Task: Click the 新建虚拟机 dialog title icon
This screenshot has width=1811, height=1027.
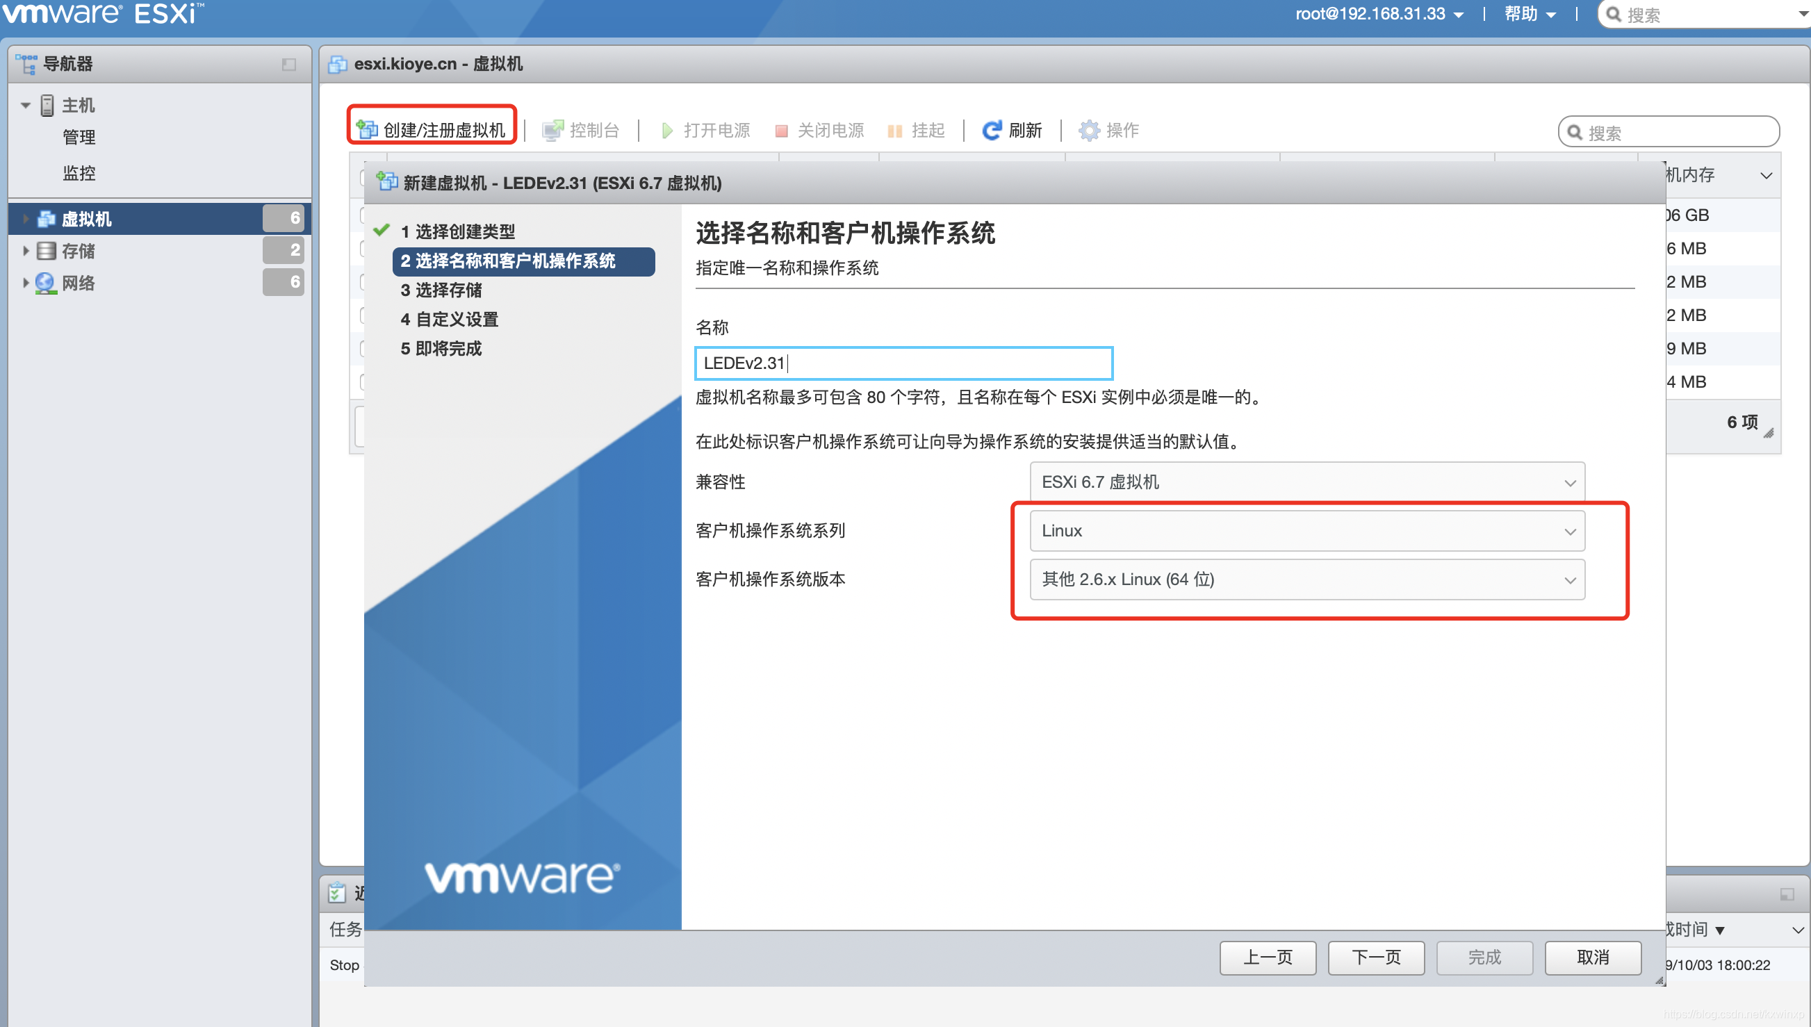Action: (x=387, y=182)
